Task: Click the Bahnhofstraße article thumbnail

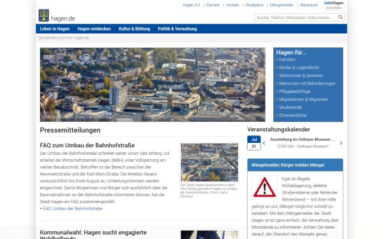Action: 209,162
